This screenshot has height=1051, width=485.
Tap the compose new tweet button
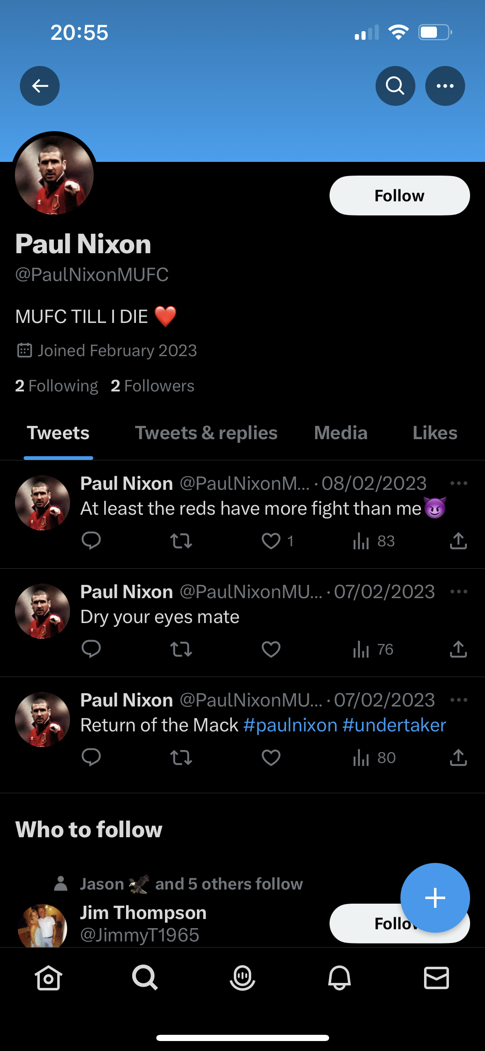pyautogui.click(x=435, y=898)
